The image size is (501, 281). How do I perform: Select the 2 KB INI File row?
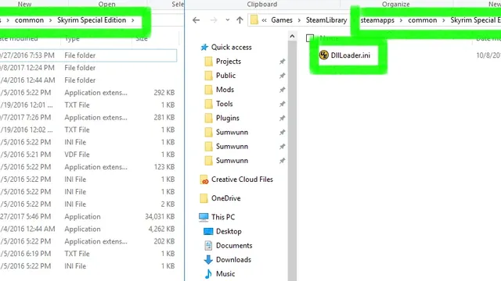coord(88,205)
